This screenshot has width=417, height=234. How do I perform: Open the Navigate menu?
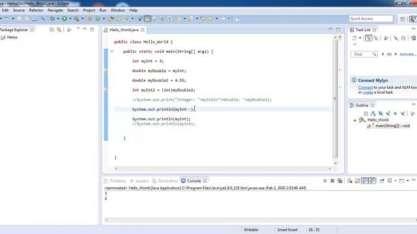tap(55, 10)
